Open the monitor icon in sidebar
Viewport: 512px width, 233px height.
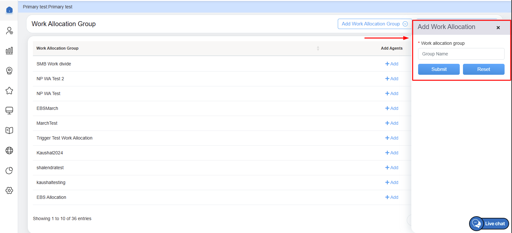(9, 111)
